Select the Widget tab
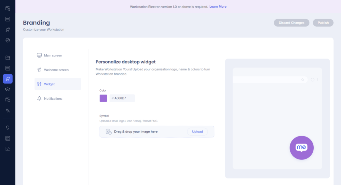The height and width of the screenshot is (185, 341). (x=49, y=84)
